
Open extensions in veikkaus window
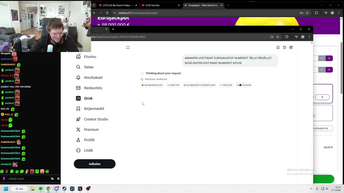pyautogui.click(x=316, y=13)
